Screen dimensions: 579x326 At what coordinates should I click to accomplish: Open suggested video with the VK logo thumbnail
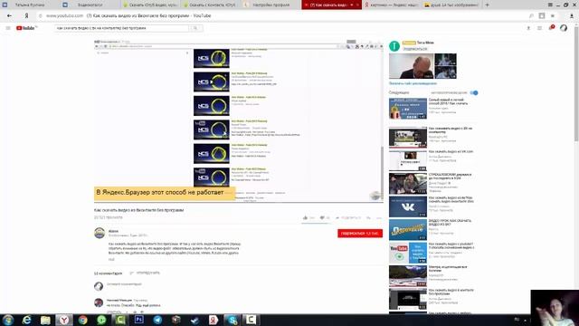[408, 206]
